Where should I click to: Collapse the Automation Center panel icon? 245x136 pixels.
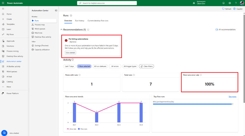click(x=56, y=11)
